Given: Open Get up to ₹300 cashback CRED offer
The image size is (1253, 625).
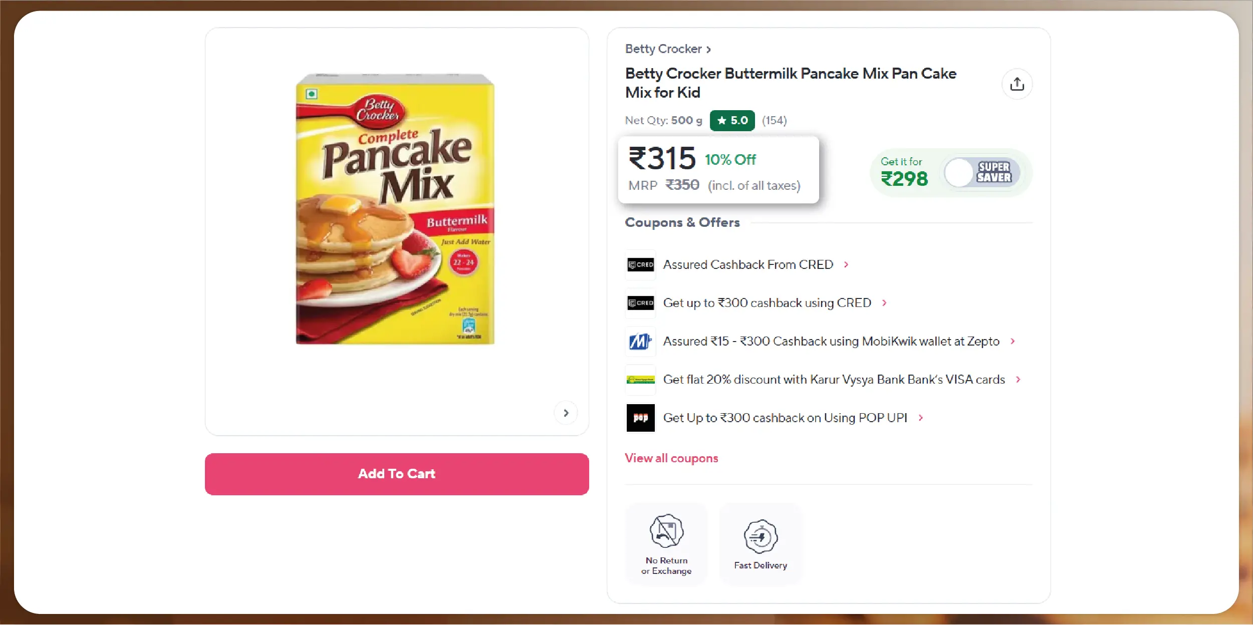Looking at the screenshot, I should (x=767, y=303).
